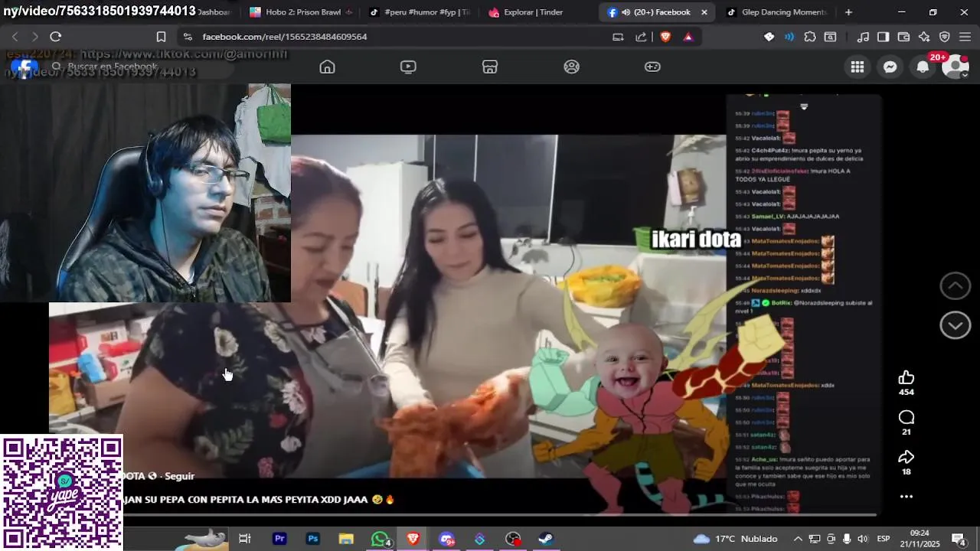This screenshot has height=551, width=980.
Task: Click Seguir to follow the page
Action: [180, 476]
